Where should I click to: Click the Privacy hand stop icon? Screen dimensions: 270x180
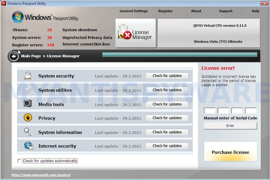28,118
